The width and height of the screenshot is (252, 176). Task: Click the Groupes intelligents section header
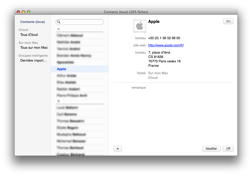pyautogui.click(x=33, y=56)
